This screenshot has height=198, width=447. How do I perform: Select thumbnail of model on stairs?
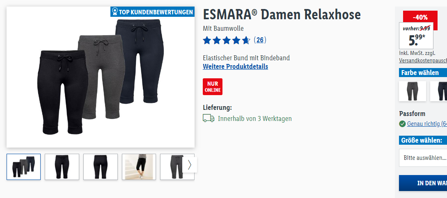[x=139, y=167]
